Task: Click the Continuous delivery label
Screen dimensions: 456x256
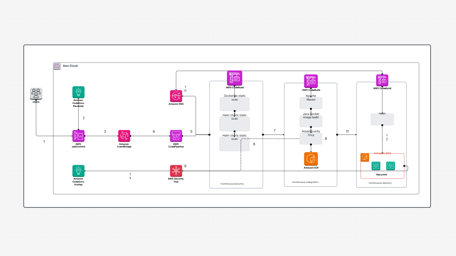Action: pos(380,183)
